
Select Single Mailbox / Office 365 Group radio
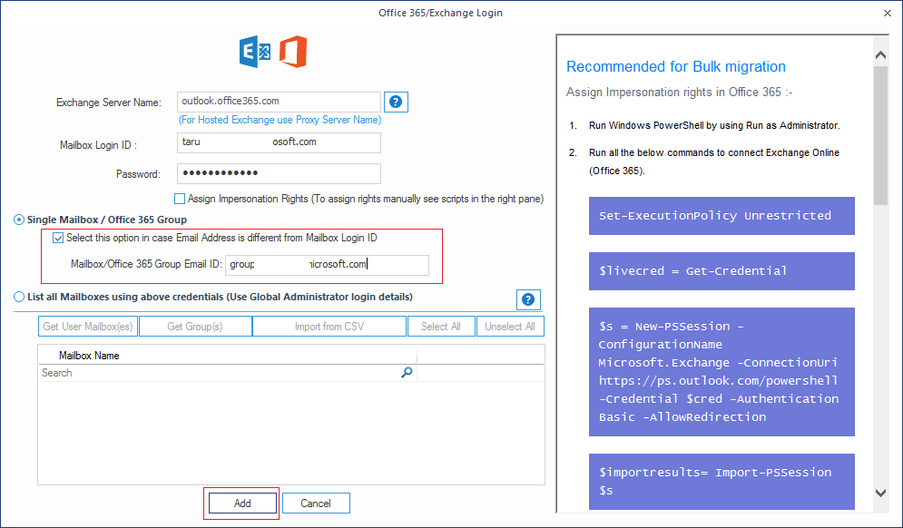19,220
